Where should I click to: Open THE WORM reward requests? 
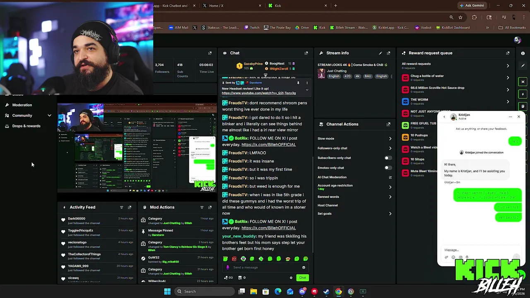508,102
